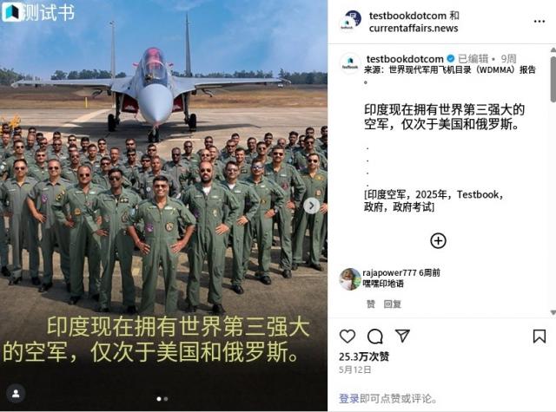
Task: Like rajapower777's comment
Action: point(371,304)
